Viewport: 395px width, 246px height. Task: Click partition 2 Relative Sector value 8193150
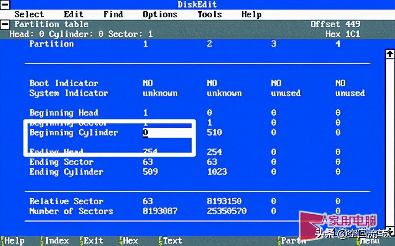click(x=224, y=201)
